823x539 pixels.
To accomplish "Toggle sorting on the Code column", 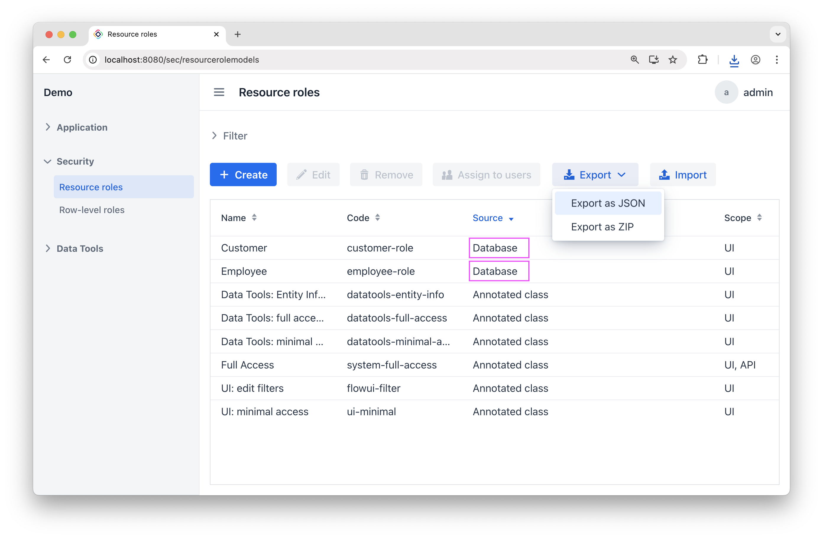I will (378, 218).
